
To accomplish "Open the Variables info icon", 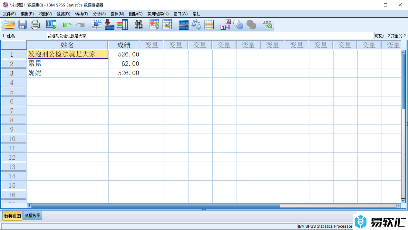I will pos(122,25).
